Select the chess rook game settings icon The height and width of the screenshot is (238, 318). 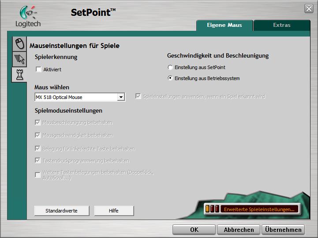click(x=19, y=75)
